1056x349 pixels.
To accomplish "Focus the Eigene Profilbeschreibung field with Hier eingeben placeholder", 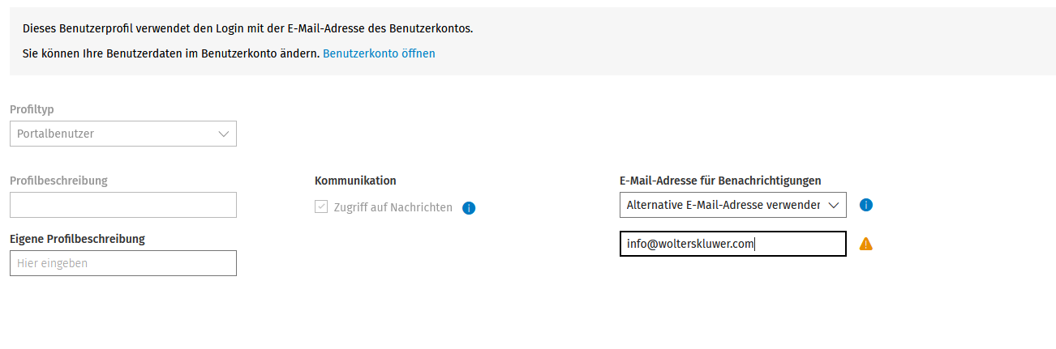I will click(x=123, y=263).
